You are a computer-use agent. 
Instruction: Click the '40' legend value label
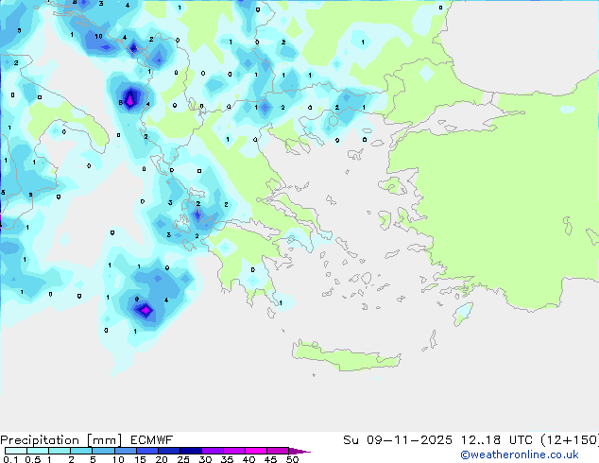[x=248, y=459]
